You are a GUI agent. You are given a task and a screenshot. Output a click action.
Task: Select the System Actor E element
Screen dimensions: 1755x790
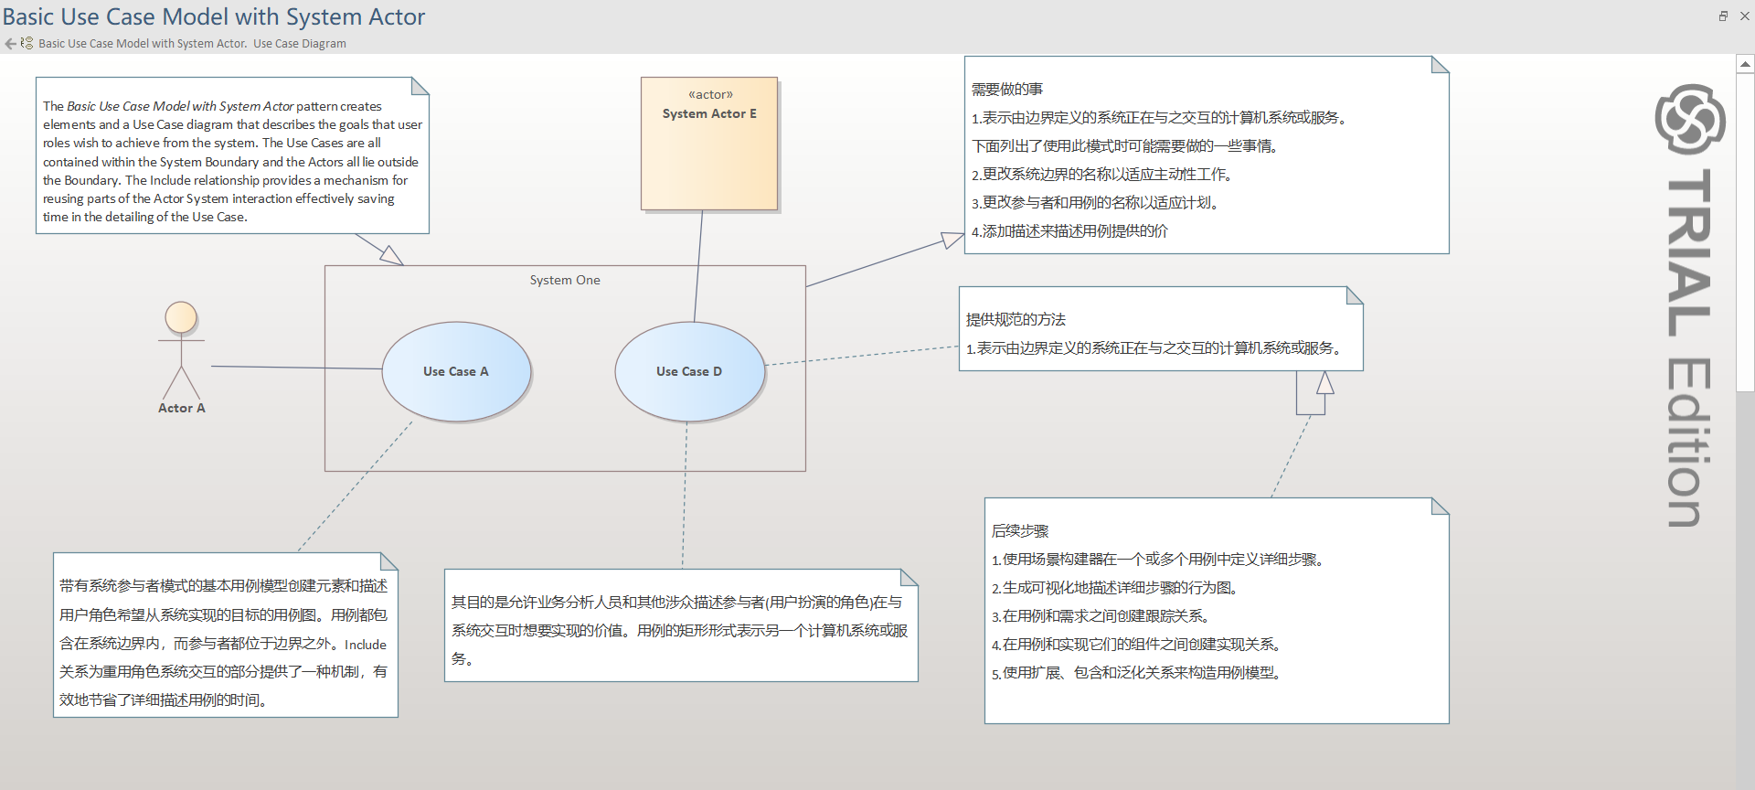tap(709, 144)
